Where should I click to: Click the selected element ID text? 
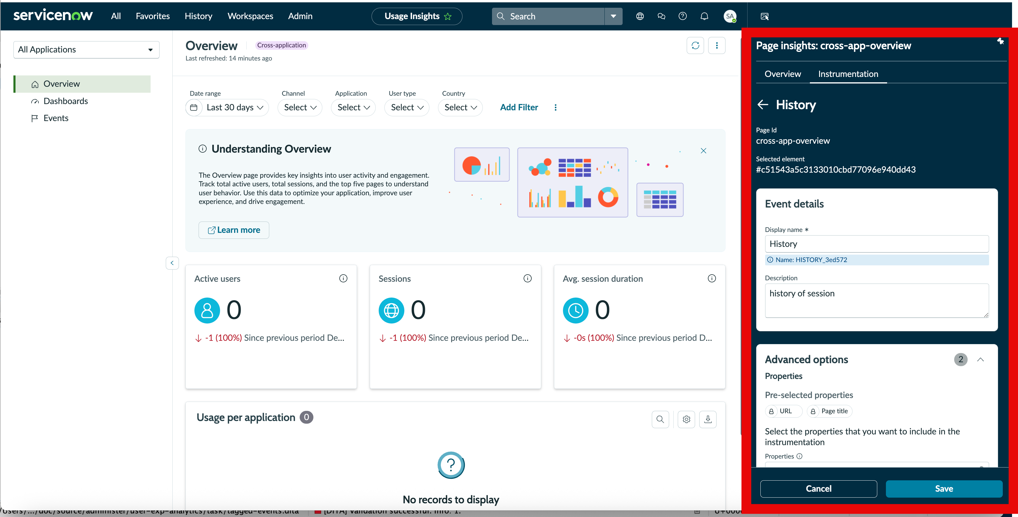click(836, 170)
